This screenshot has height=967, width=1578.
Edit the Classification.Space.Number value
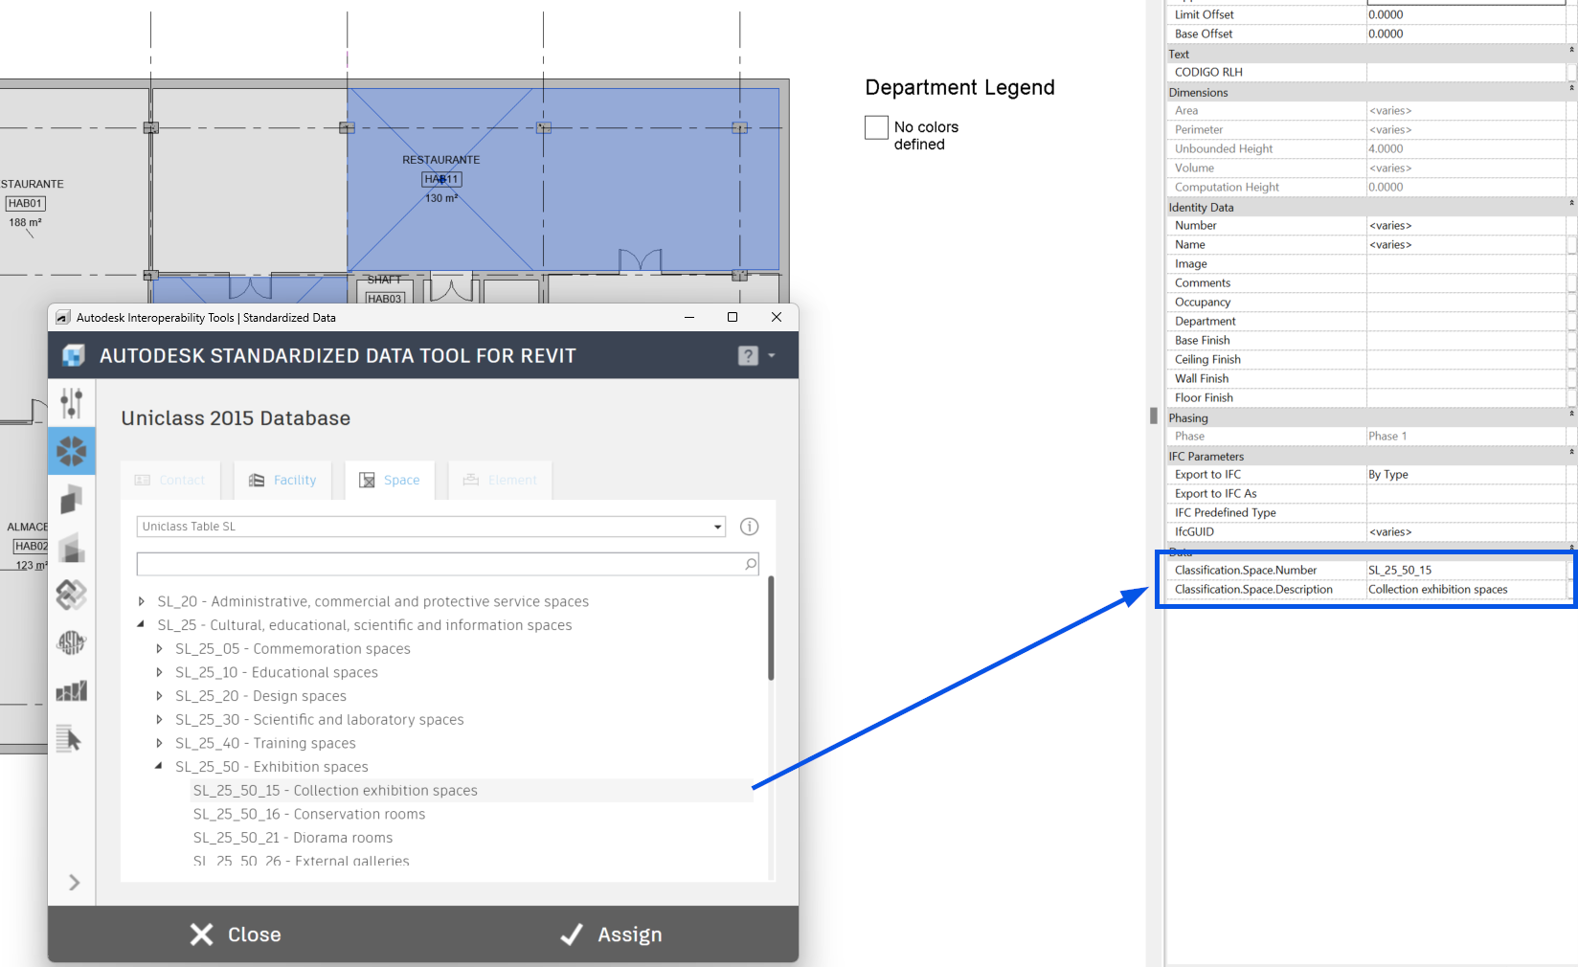[1466, 570]
